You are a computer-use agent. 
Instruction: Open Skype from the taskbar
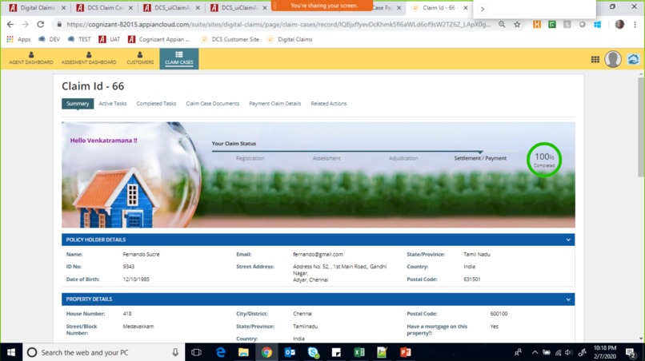313,352
